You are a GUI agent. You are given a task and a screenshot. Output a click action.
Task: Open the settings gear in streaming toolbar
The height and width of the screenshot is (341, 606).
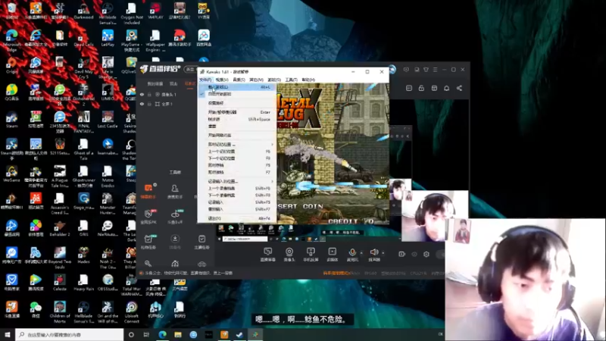[x=426, y=254]
